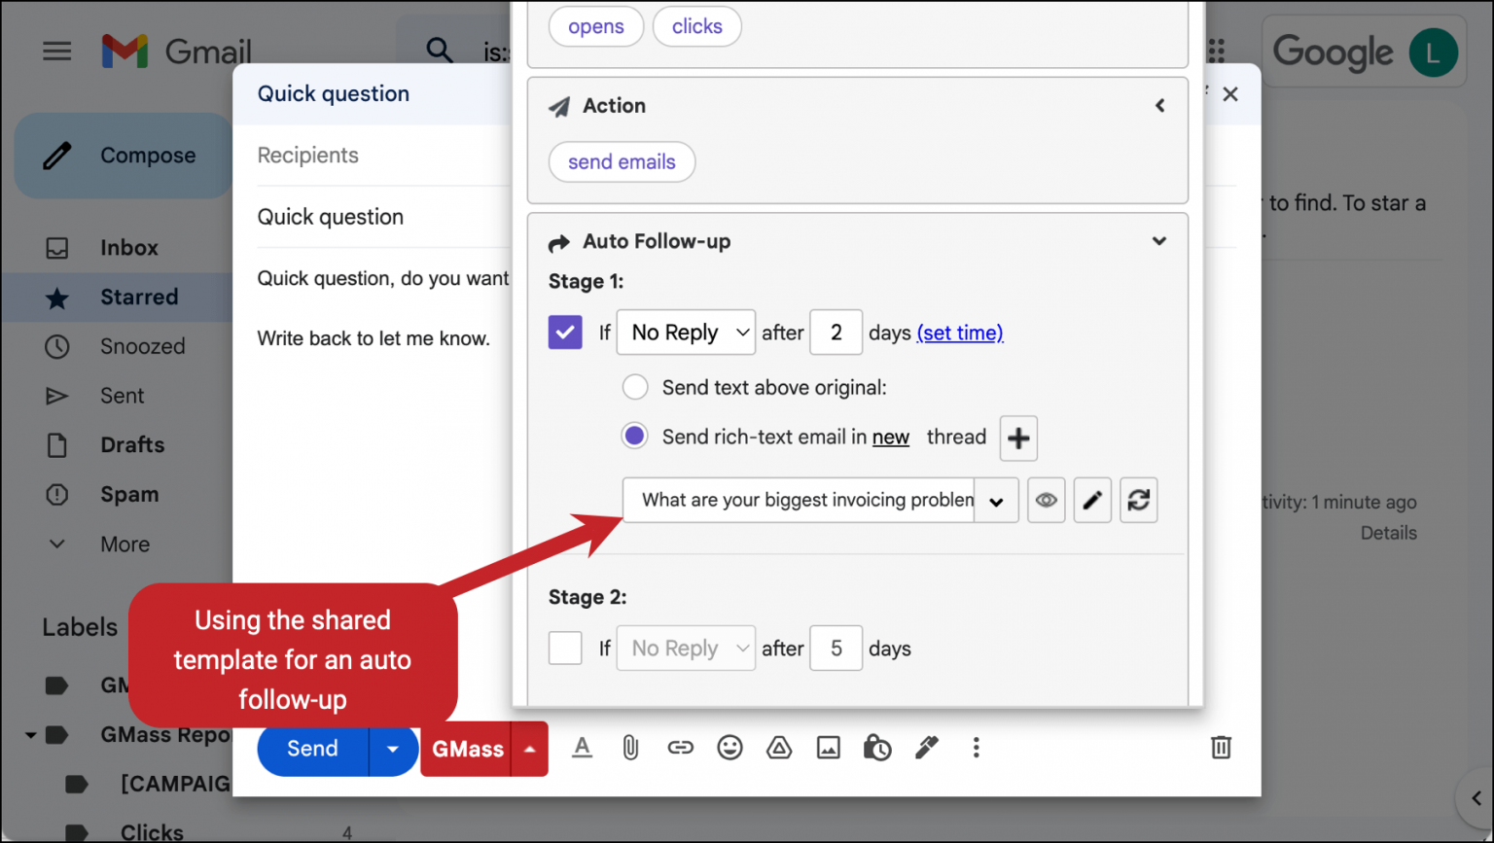
Task: Enable the Stage 2 follow-up checkbox
Action: click(x=565, y=648)
